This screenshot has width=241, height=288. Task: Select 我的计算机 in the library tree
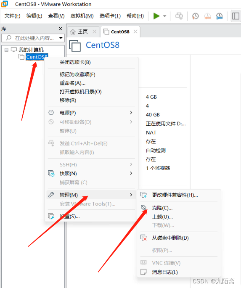[31, 50]
